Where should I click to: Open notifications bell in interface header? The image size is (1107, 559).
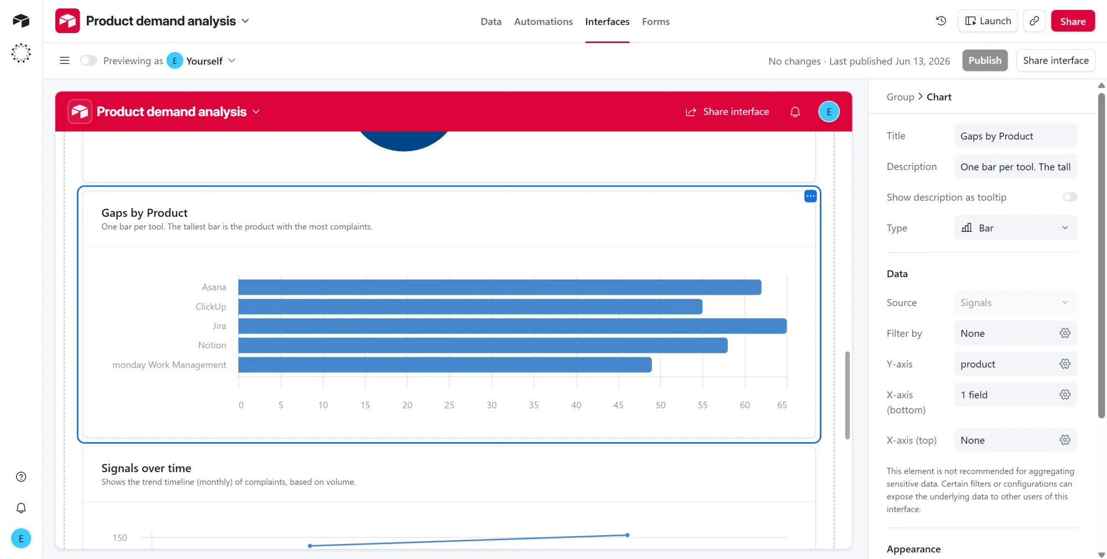pos(795,112)
